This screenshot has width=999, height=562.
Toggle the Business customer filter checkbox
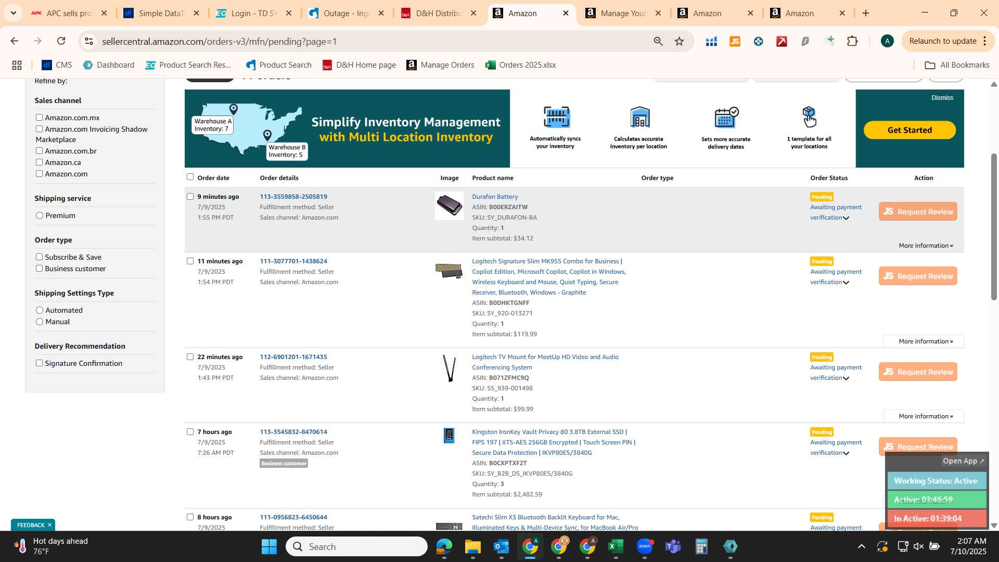39,269
